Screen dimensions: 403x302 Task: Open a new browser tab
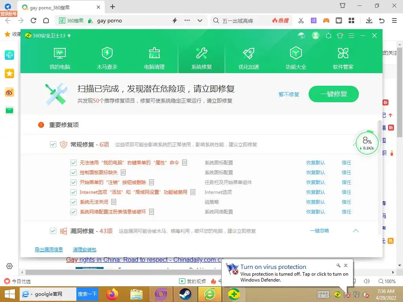pyautogui.click(x=112, y=7)
